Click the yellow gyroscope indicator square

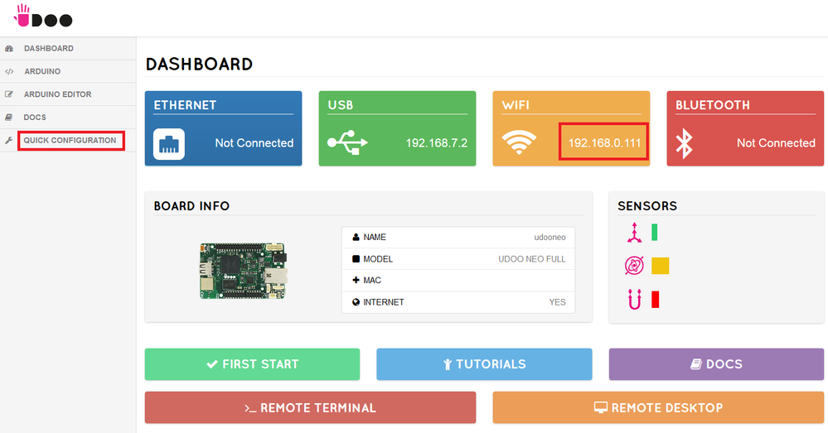pos(660,266)
